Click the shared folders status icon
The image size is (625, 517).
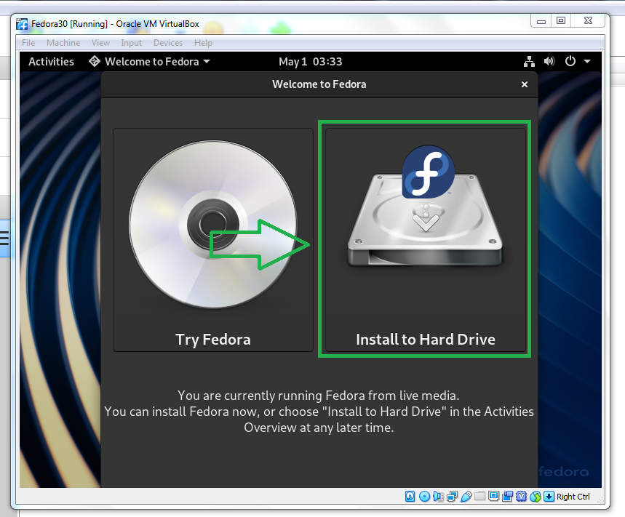tap(480, 497)
